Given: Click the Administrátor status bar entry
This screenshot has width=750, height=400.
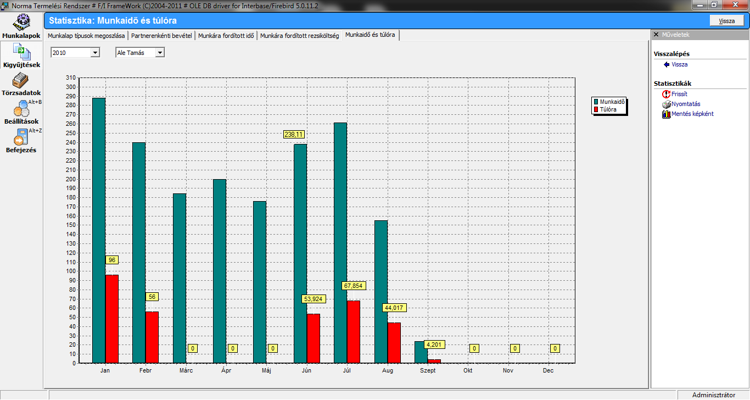Looking at the screenshot, I should point(713,395).
